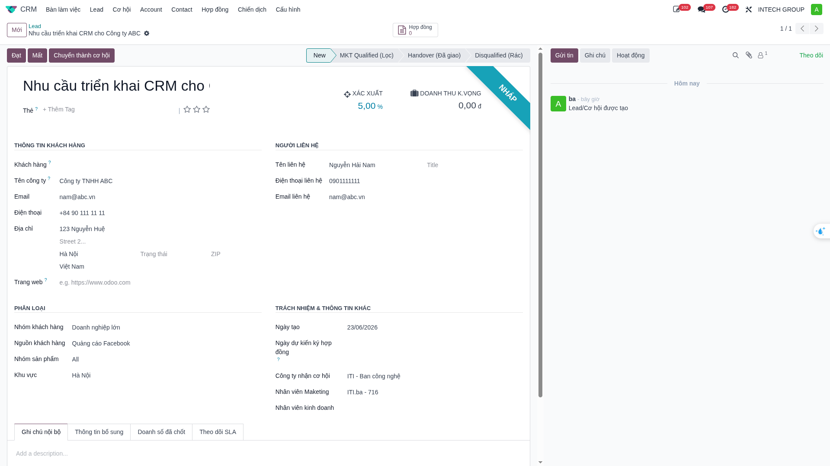Expand the Cấu hình menu
The height and width of the screenshot is (466, 830).
[288, 10]
